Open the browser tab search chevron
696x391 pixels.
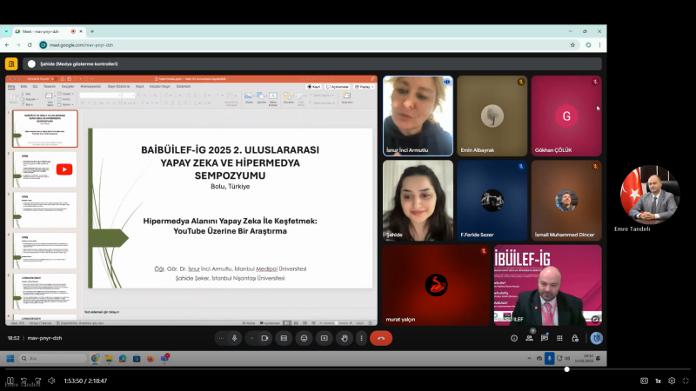[6, 31]
